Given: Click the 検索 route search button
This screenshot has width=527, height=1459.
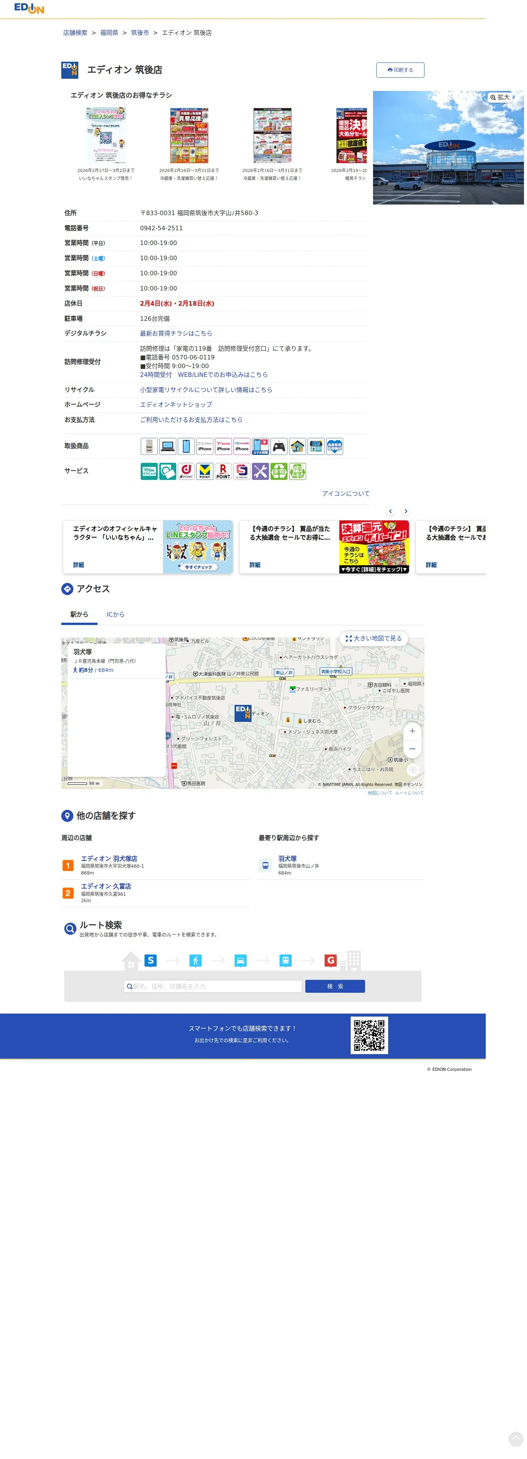Looking at the screenshot, I should [335, 987].
